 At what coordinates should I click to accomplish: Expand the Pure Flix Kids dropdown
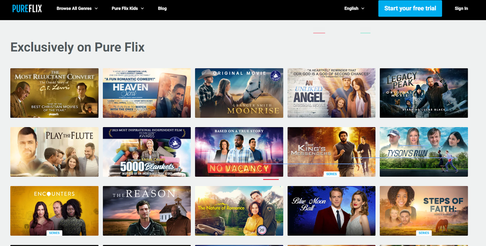(128, 9)
